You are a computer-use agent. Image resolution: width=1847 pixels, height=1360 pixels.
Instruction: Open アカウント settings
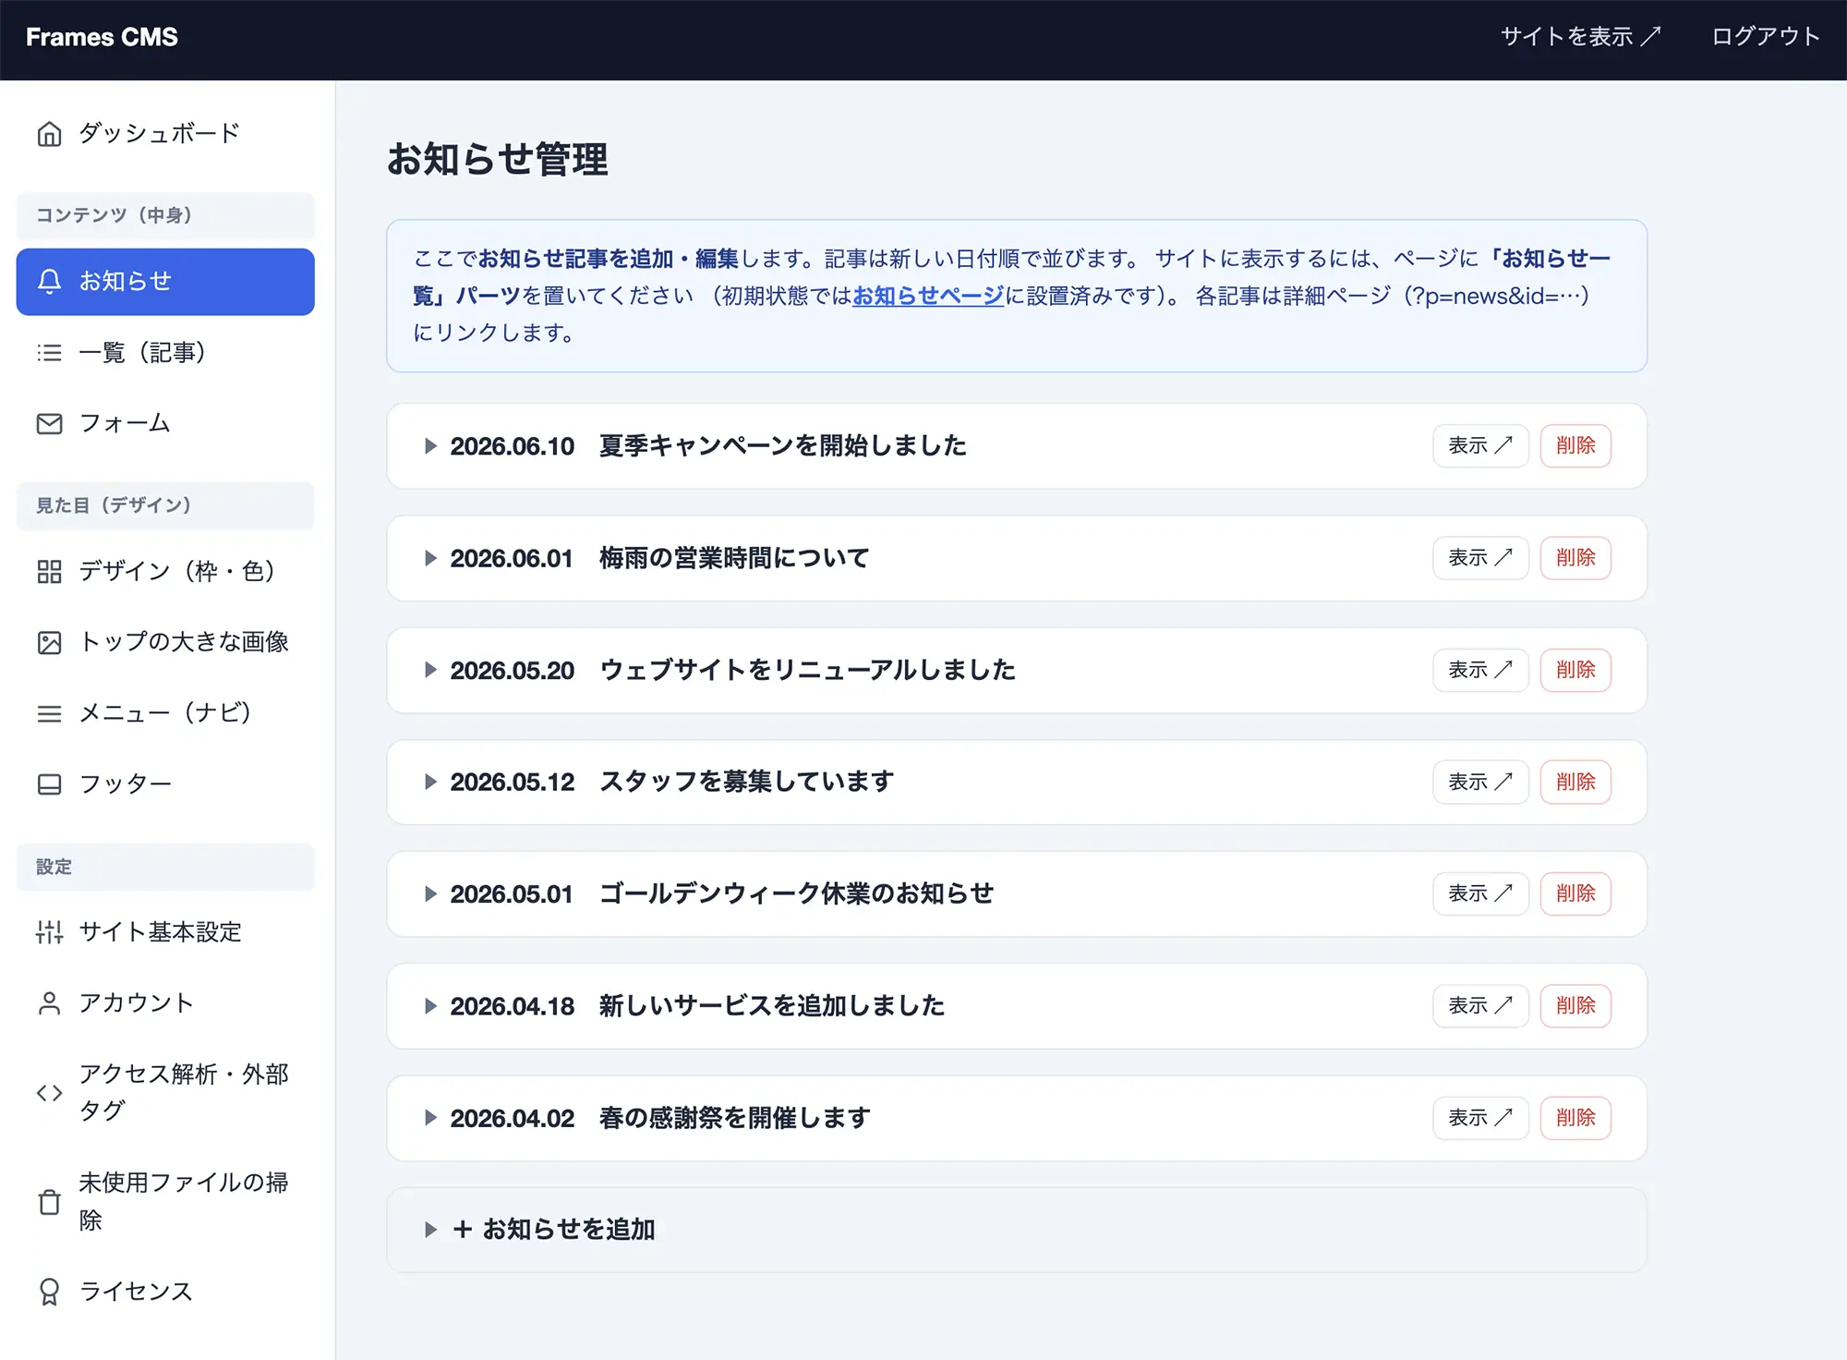pyautogui.click(x=165, y=1003)
